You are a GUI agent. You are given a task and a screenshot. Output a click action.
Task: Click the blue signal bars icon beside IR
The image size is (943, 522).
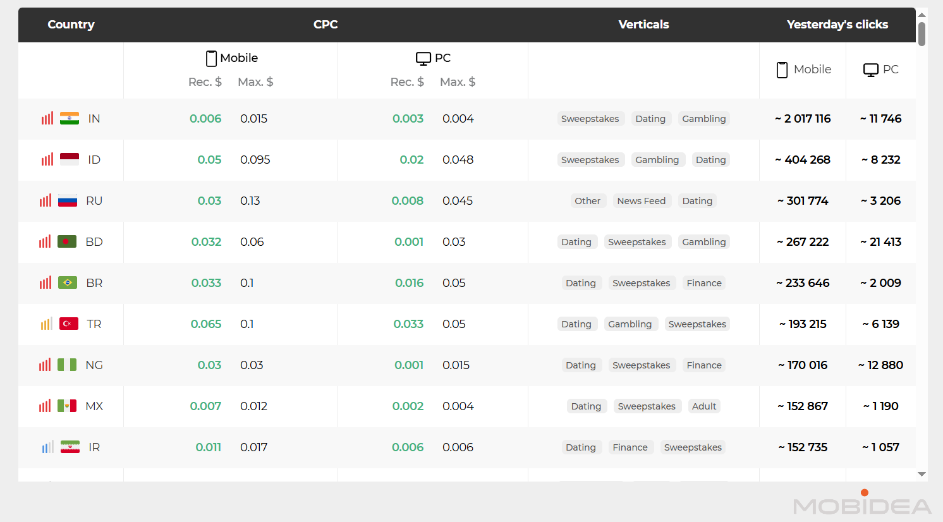pos(48,447)
